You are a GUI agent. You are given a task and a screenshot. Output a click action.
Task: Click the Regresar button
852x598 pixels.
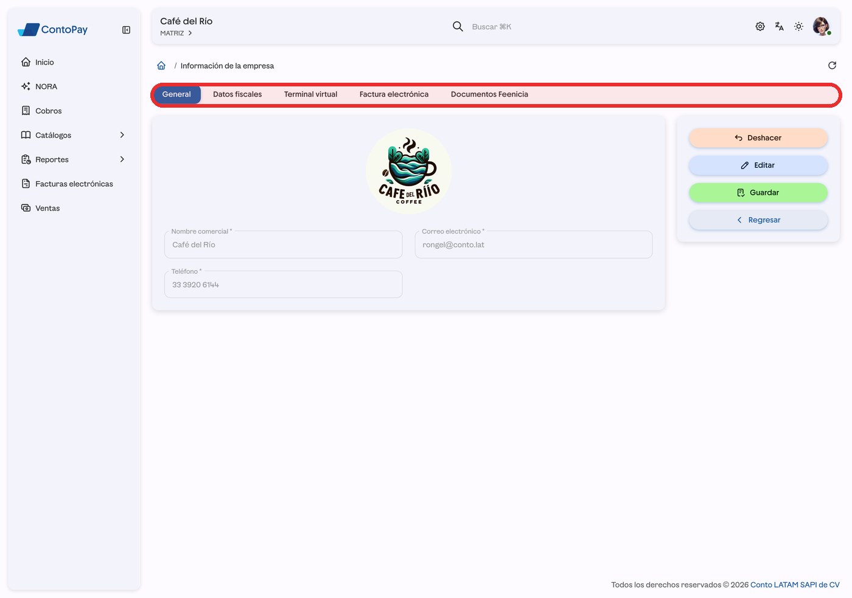coord(758,220)
